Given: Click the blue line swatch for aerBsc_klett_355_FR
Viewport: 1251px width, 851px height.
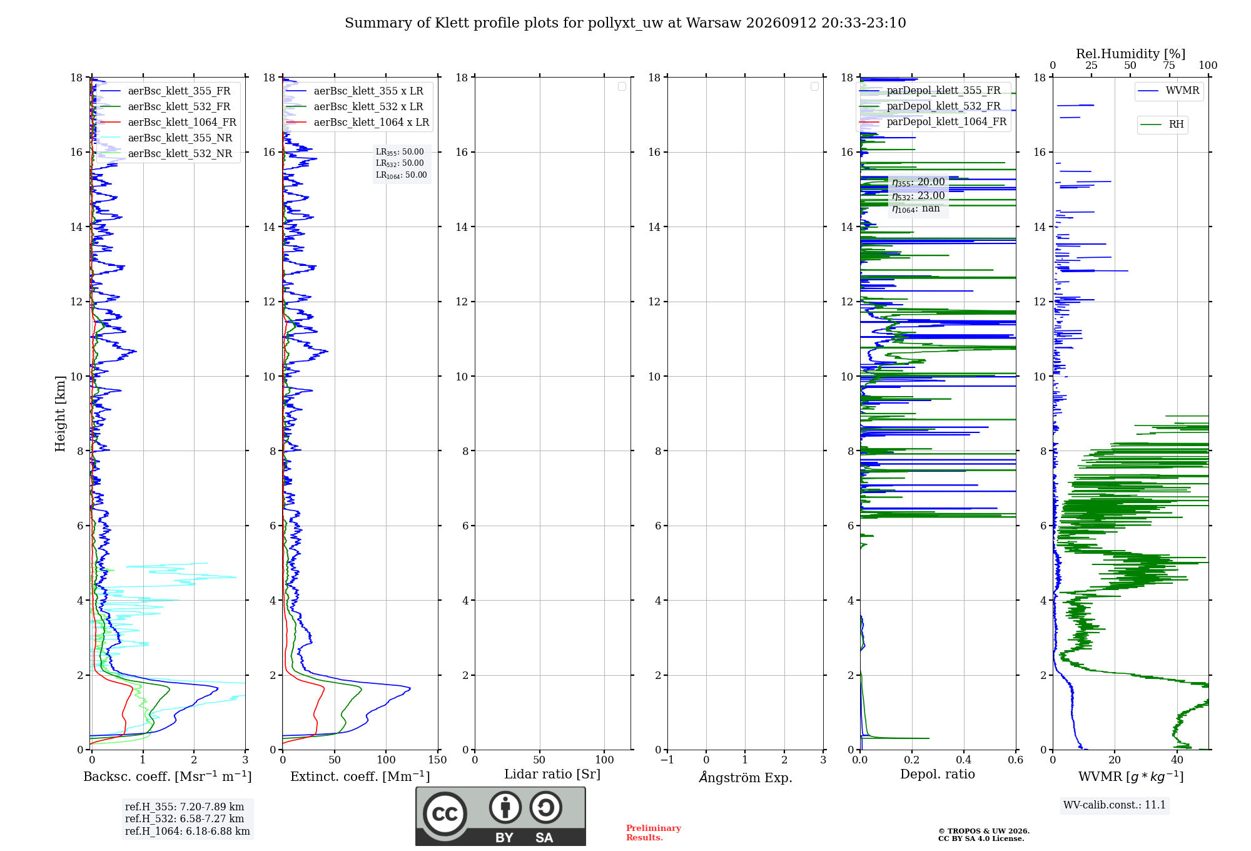Looking at the screenshot, I should point(111,91).
